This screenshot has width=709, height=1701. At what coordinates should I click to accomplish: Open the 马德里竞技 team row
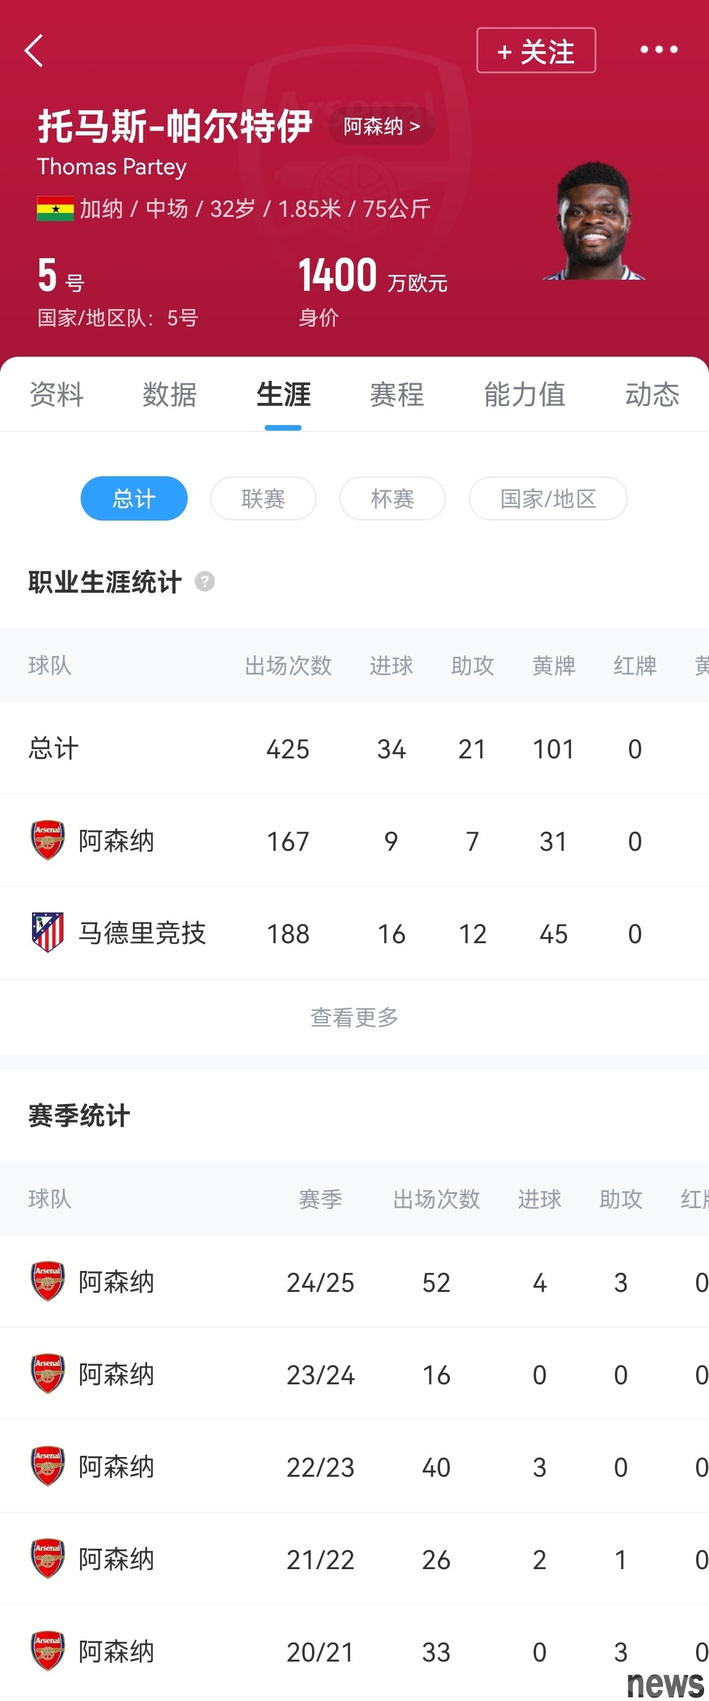354,933
